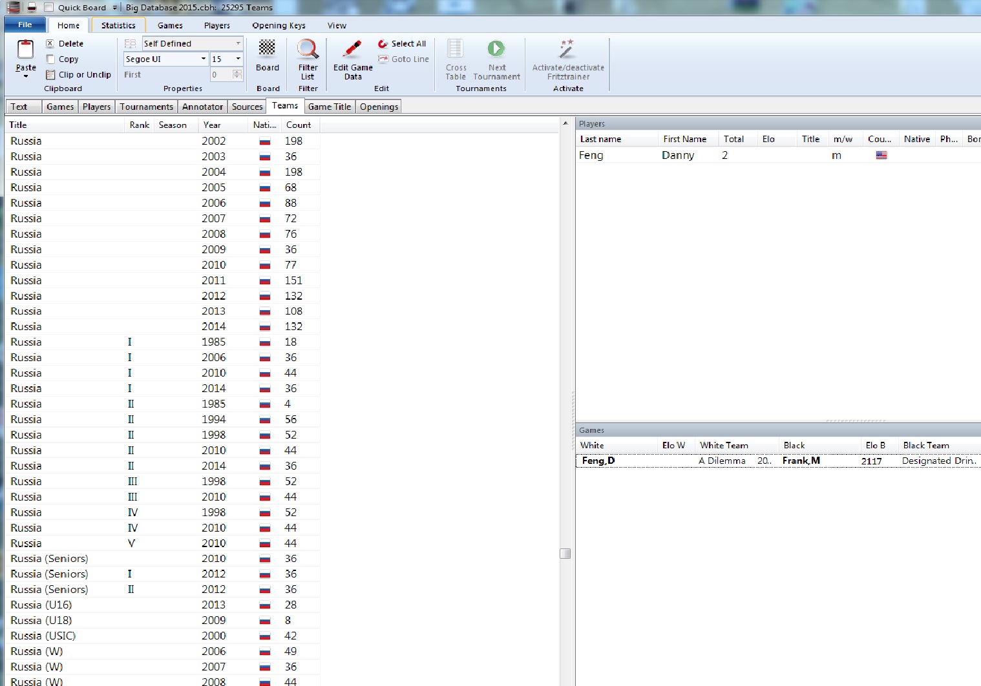
Task: Click the save icon in quick access bar
Action: click(32, 7)
